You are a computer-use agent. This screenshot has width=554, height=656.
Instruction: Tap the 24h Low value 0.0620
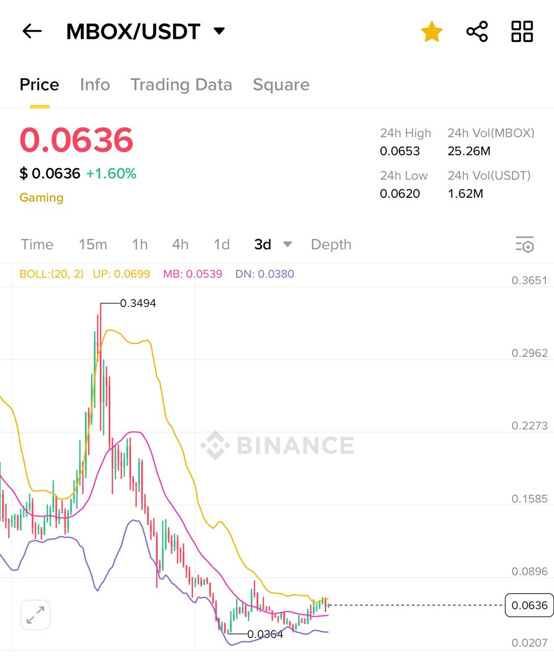coord(400,194)
